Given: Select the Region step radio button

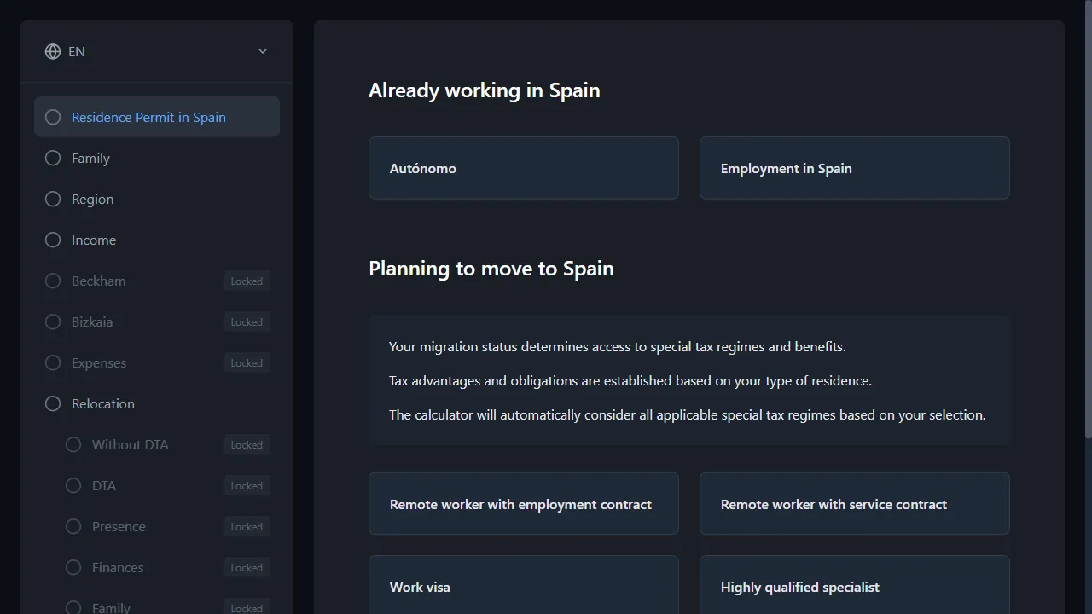Looking at the screenshot, I should point(52,199).
